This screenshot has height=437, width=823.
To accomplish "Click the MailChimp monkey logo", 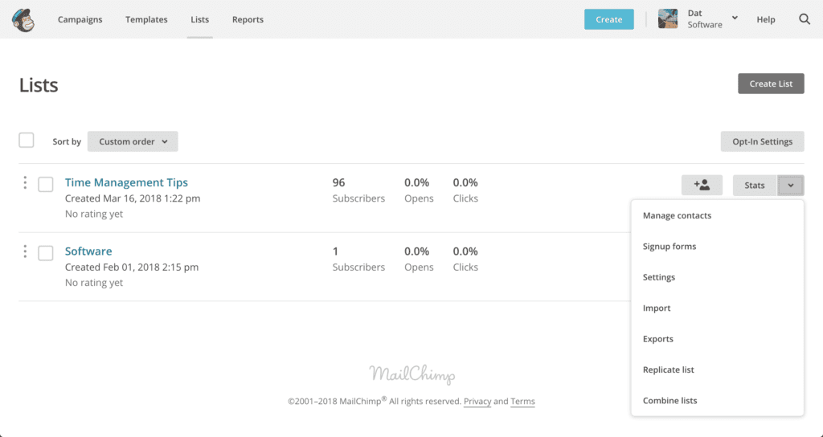I will (x=23, y=20).
